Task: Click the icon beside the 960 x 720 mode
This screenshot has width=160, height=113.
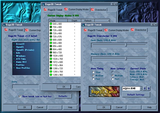Action: (x=51, y=52)
